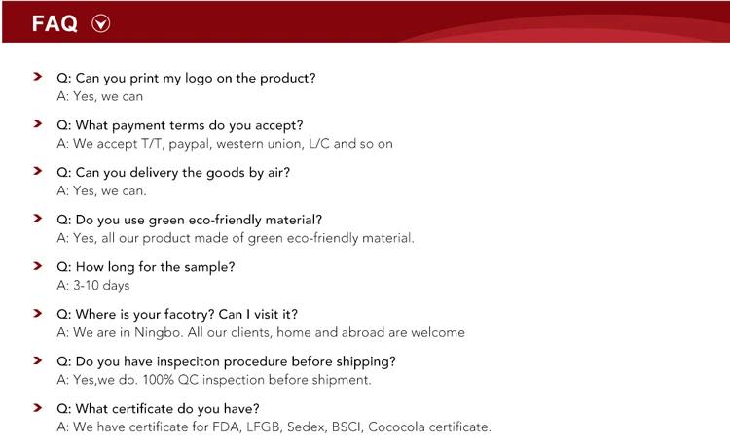Click the question "What certificate do you have?"
730x444 pixels.
tap(158, 408)
